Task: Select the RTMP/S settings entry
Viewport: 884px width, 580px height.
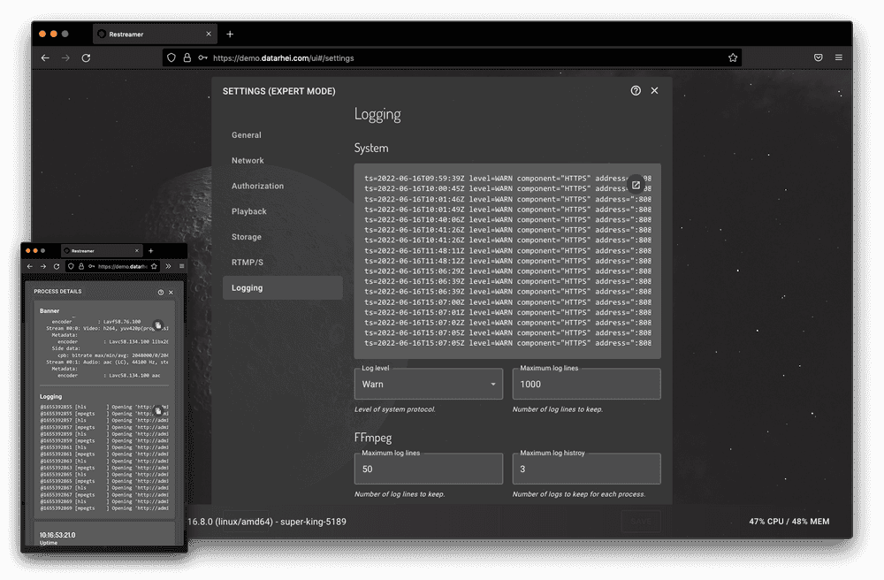Action: [249, 262]
